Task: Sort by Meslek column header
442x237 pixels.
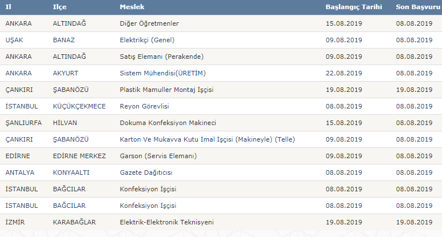Action: (x=132, y=7)
